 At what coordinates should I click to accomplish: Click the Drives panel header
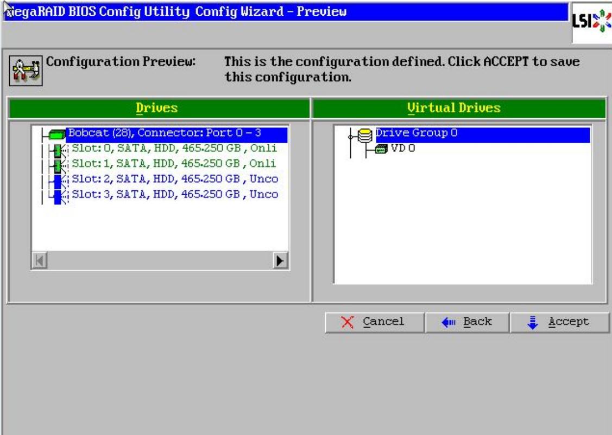159,108
